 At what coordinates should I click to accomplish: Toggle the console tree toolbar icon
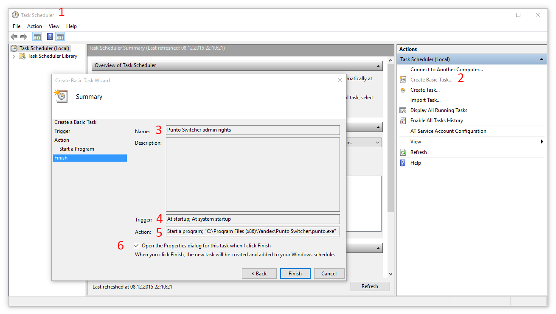pos(37,37)
